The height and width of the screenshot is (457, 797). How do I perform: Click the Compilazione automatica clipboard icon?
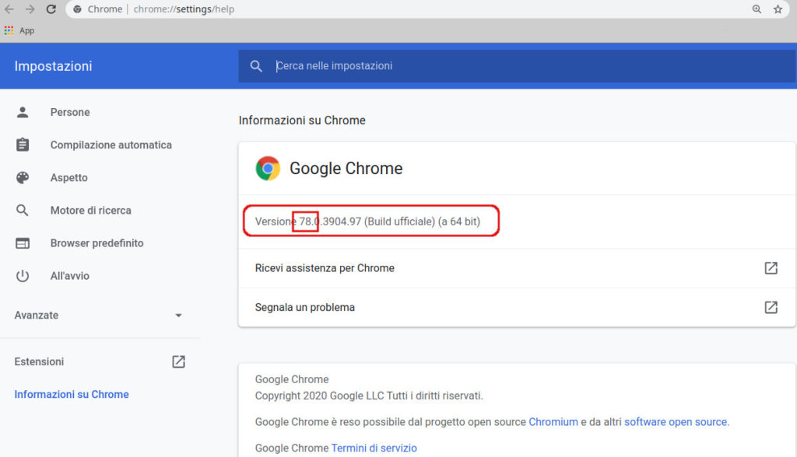tap(23, 145)
